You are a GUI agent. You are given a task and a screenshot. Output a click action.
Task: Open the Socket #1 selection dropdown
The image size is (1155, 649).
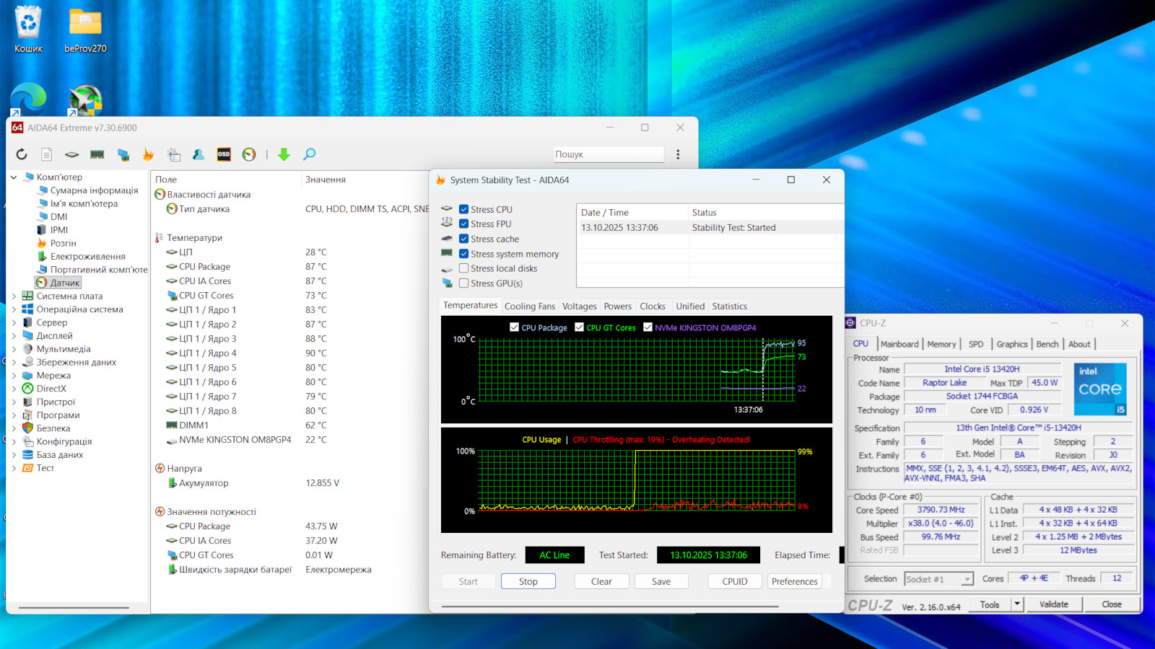click(x=967, y=579)
